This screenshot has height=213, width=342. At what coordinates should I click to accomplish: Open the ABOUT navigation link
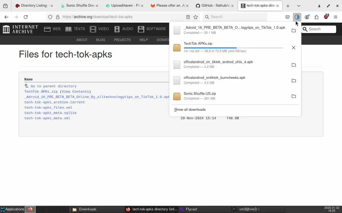click(x=82, y=40)
